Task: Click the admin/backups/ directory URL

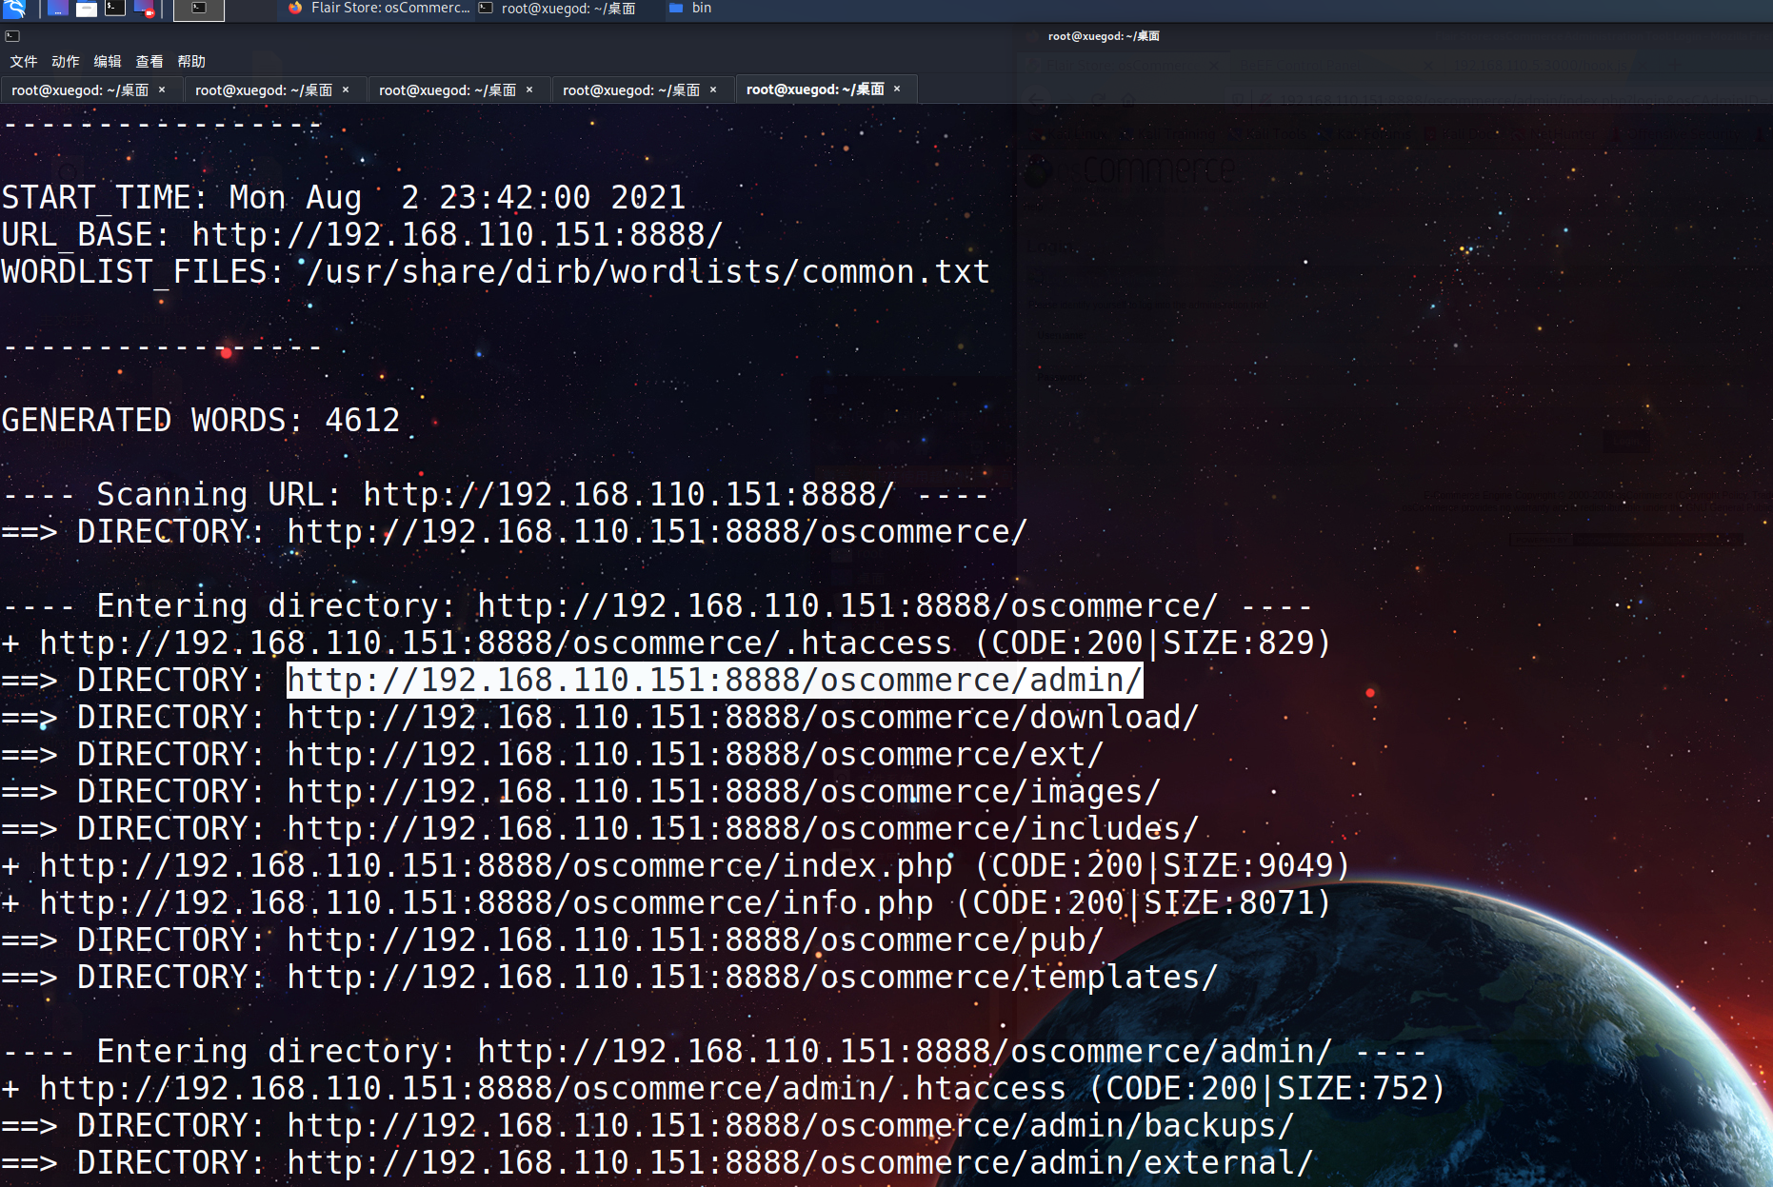Action: 790,1126
